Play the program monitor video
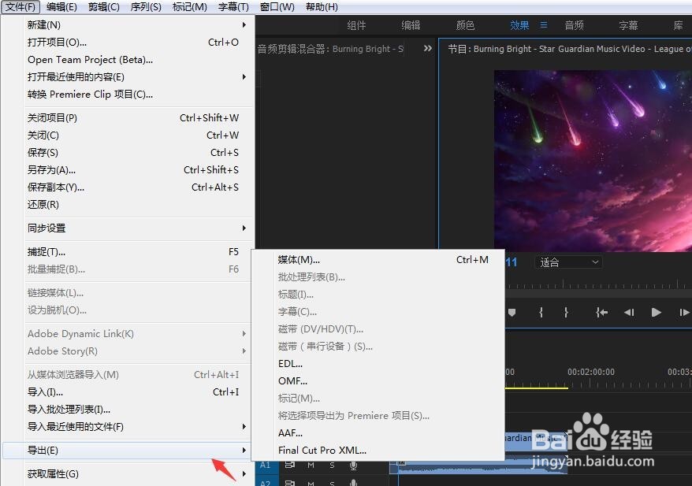Image resolution: width=692 pixels, height=486 pixels. (x=657, y=312)
